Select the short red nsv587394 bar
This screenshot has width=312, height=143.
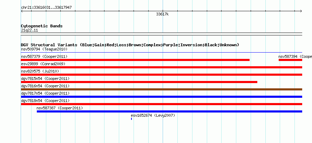(290, 60)
